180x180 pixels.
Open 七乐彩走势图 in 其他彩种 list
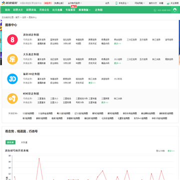107,118
